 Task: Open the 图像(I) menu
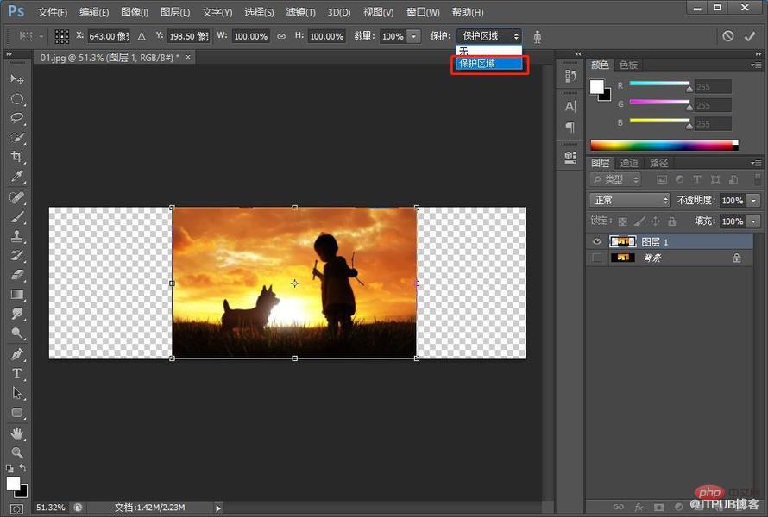135,12
